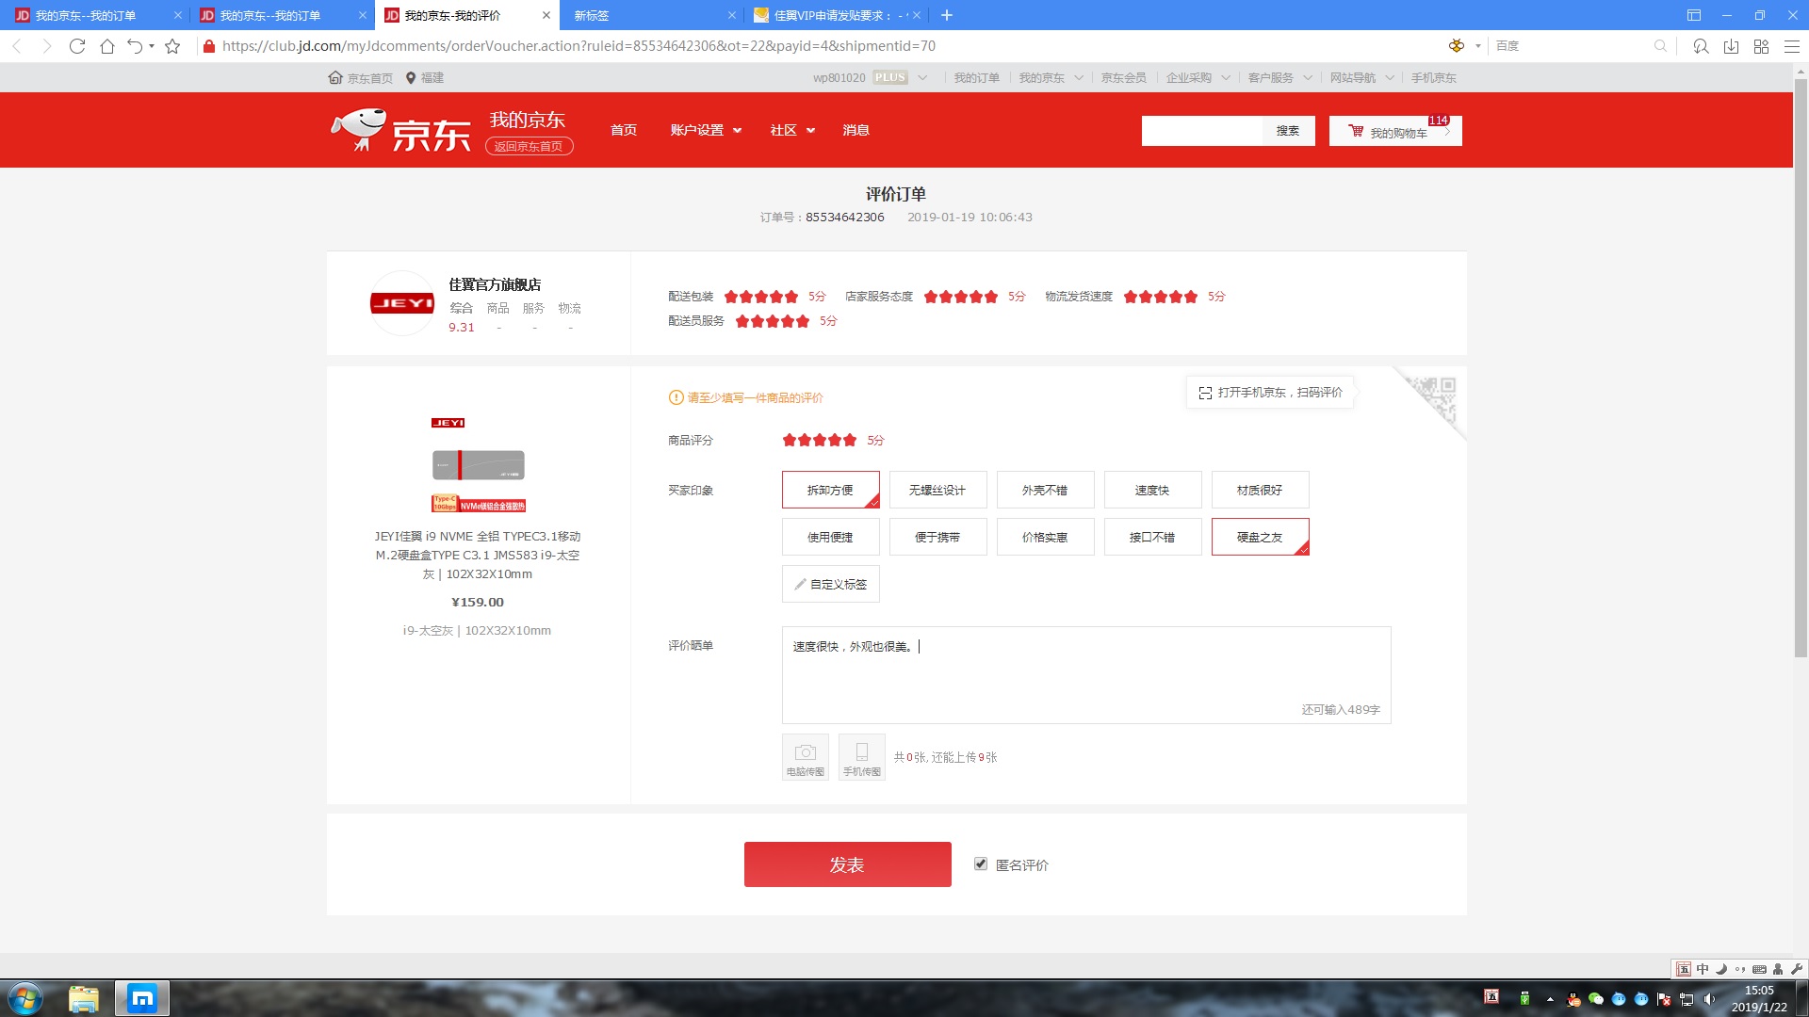Reload the page with the refresh icon
1809x1017 pixels.
coord(77,46)
